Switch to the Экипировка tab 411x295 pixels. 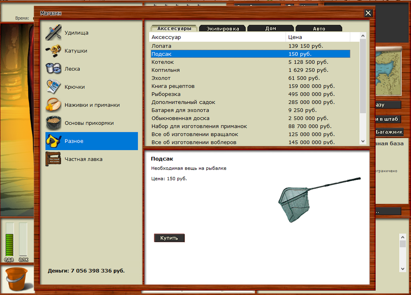click(222, 29)
